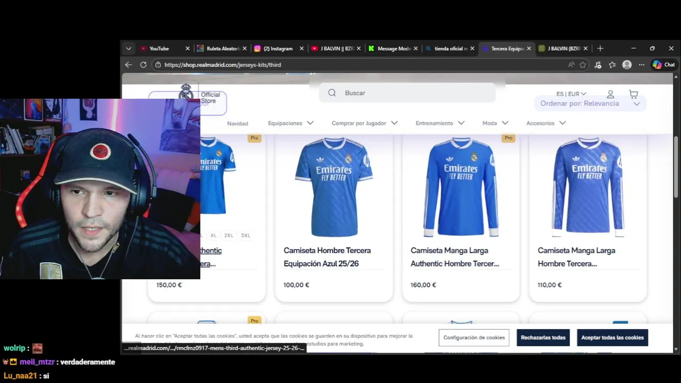Image resolution: width=681 pixels, height=383 pixels.
Task: Switch to the (2) Instagram tab
Action: click(278, 48)
